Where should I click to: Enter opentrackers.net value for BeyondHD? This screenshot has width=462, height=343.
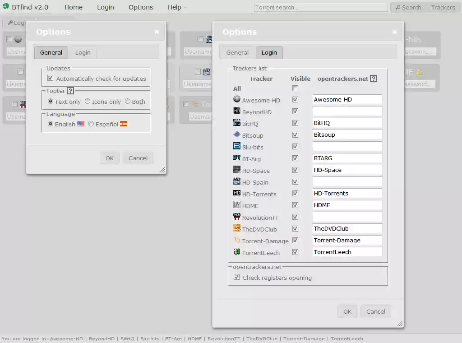(x=347, y=111)
